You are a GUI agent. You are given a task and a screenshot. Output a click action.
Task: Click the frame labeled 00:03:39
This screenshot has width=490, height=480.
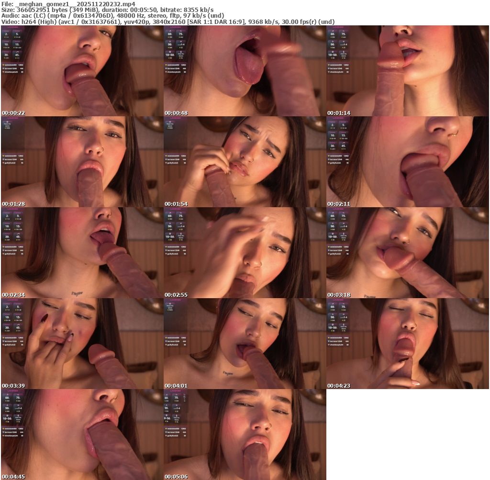[82, 344]
